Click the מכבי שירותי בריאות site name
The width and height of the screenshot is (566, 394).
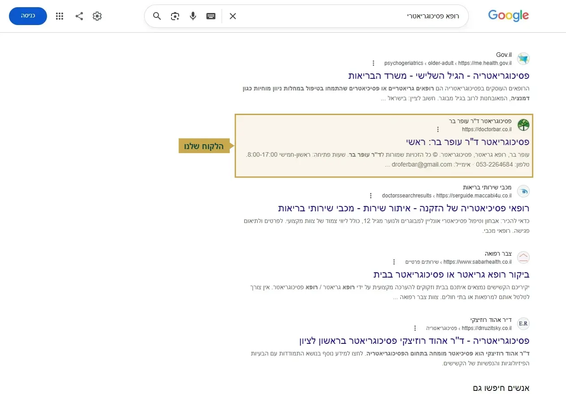(487, 187)
